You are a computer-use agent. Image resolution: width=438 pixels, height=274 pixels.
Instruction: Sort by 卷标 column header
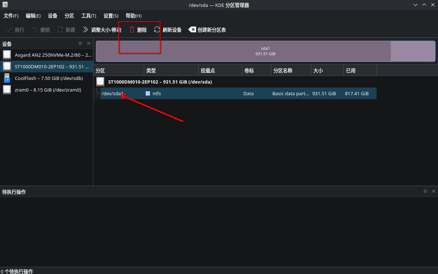(x=257, y=70)
